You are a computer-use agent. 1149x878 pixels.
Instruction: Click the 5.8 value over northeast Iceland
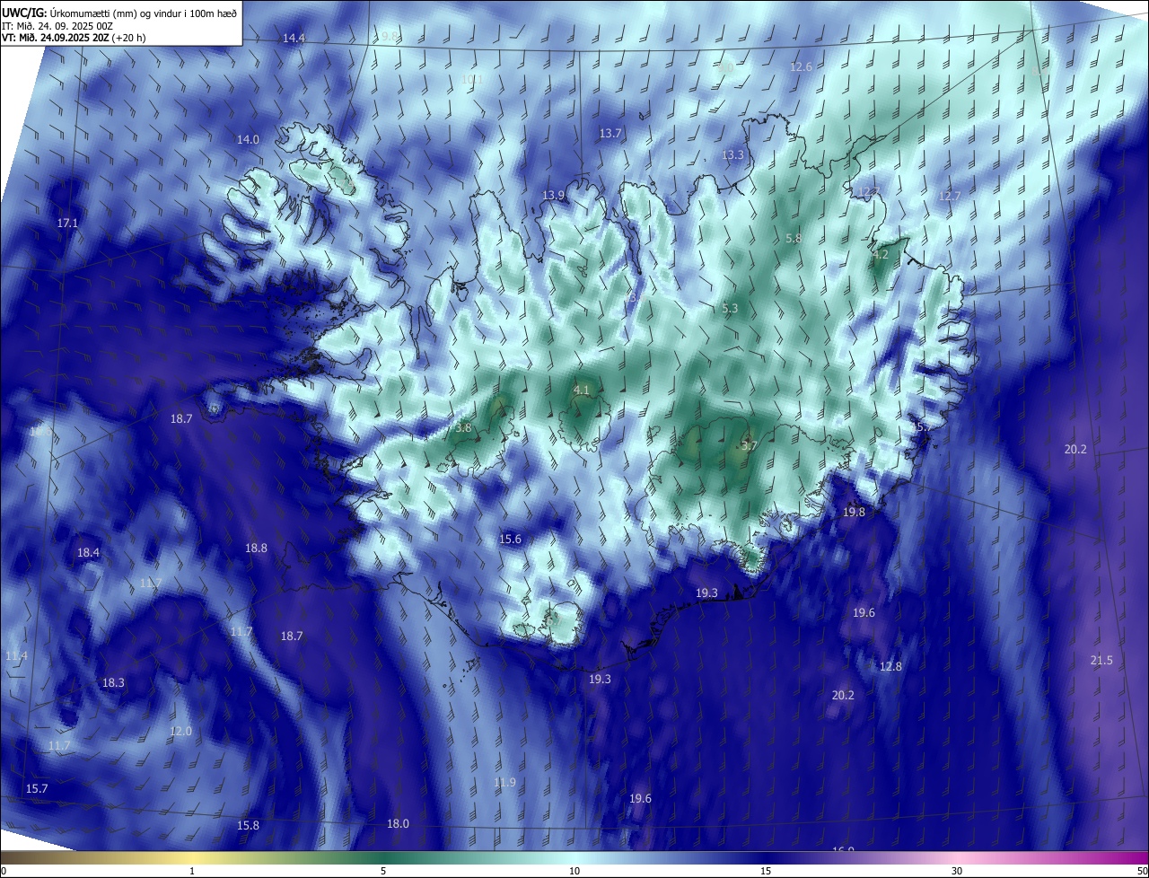(793, 238)
